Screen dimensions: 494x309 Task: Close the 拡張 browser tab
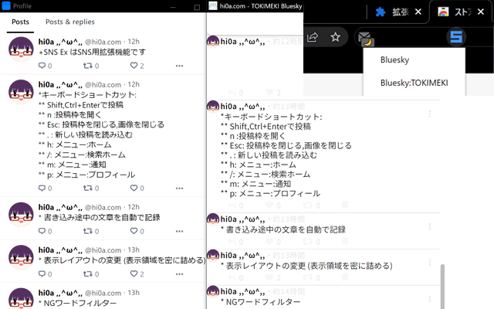[418, 12]
